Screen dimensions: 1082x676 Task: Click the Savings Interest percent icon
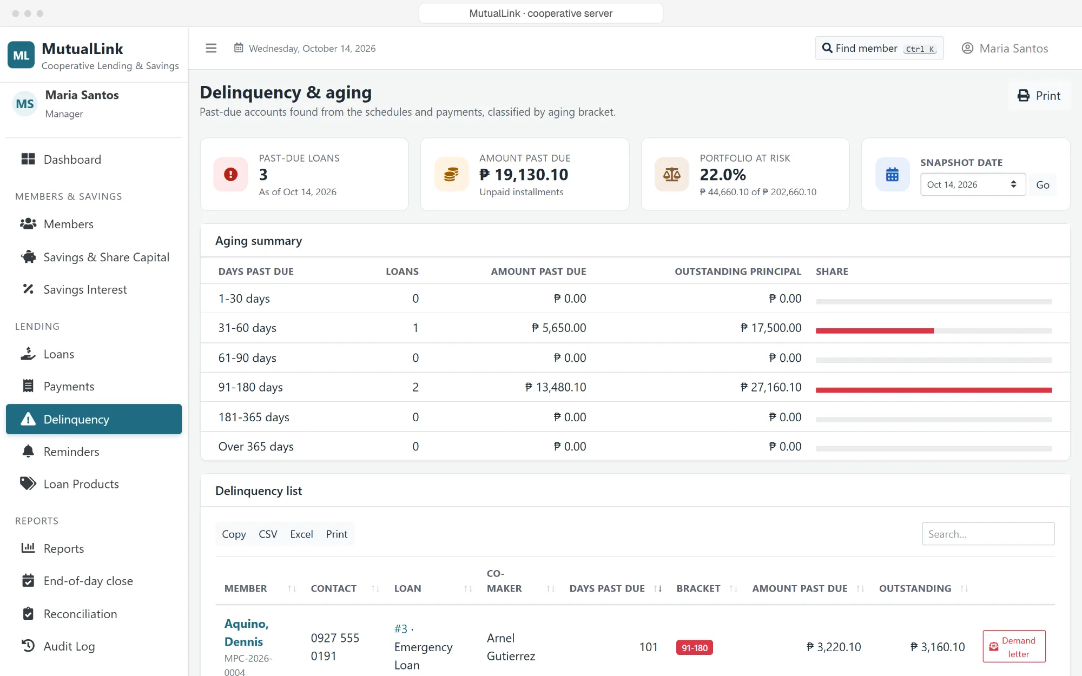(x=28, y=289)
